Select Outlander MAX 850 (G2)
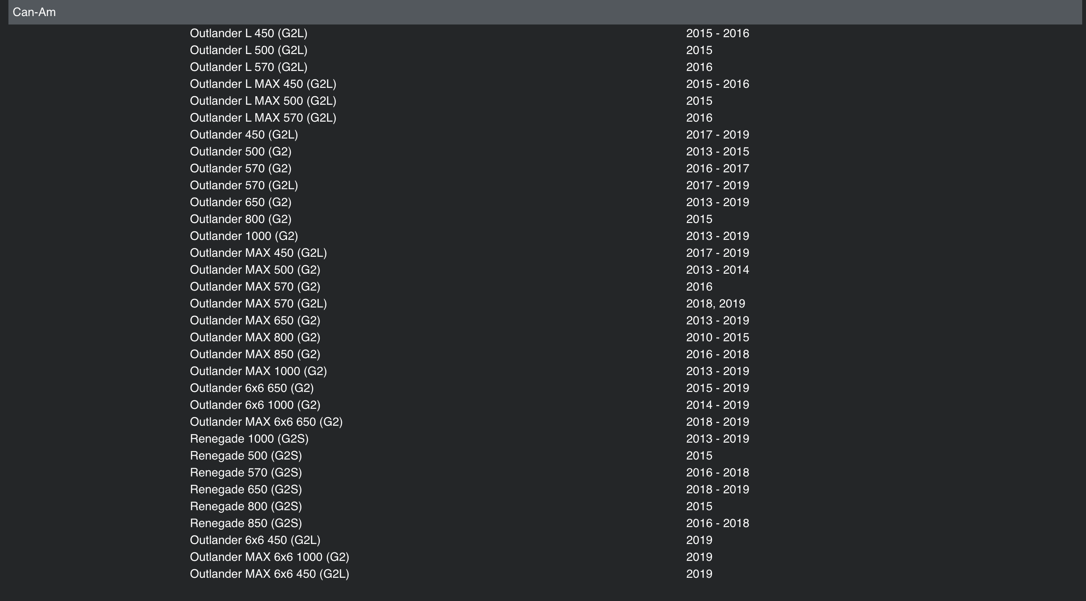 255,354
